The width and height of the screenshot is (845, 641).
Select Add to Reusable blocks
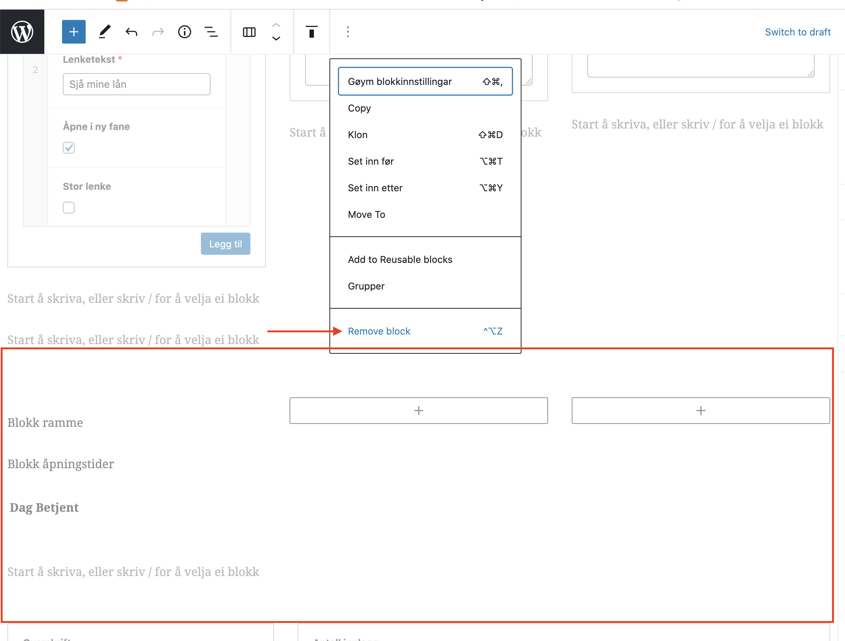tap(400, 259)
